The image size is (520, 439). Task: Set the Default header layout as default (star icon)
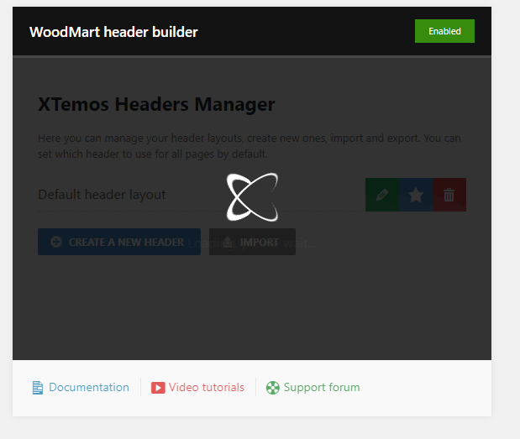416,195
